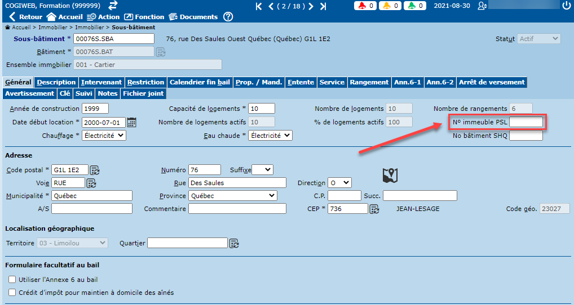Click the lookup icon next to Code postal
This screenshot has height=305, width=574.
coord(95,170)
